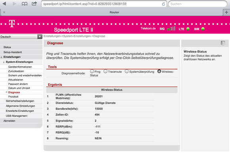Open the Deutsch language dropdown
This screenshot has height=154, width=230.
click(21, 37)
